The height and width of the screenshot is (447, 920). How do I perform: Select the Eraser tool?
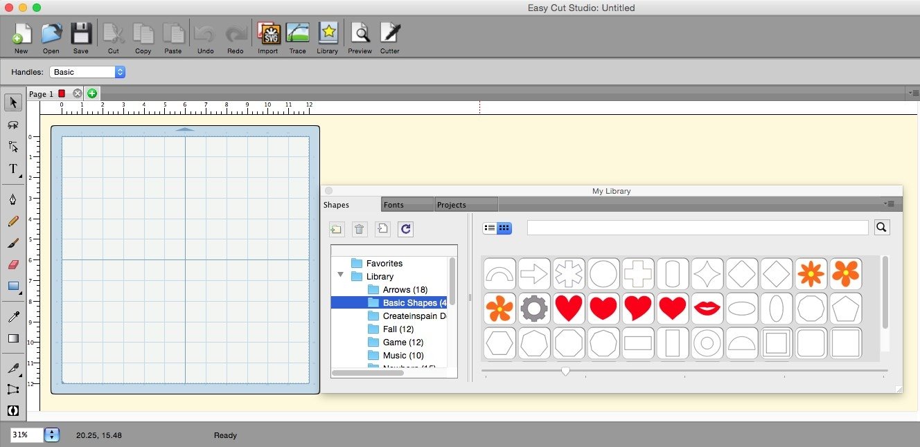13,264
